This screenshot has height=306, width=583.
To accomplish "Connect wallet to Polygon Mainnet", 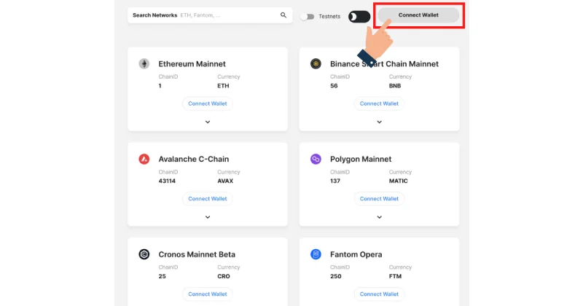I will [x=380, y=198].
